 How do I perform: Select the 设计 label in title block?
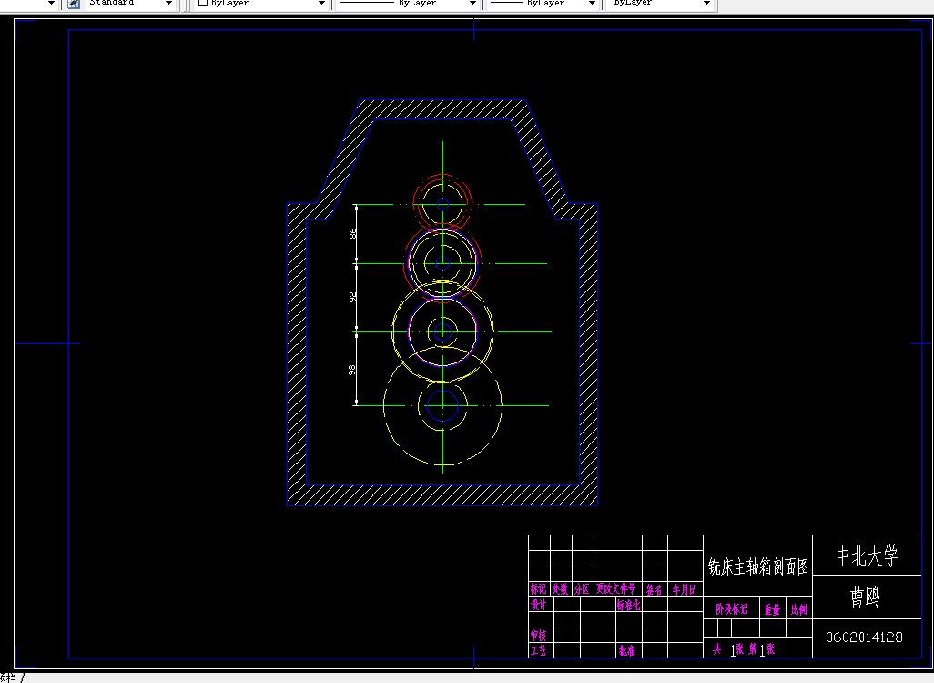coord(539,605)
